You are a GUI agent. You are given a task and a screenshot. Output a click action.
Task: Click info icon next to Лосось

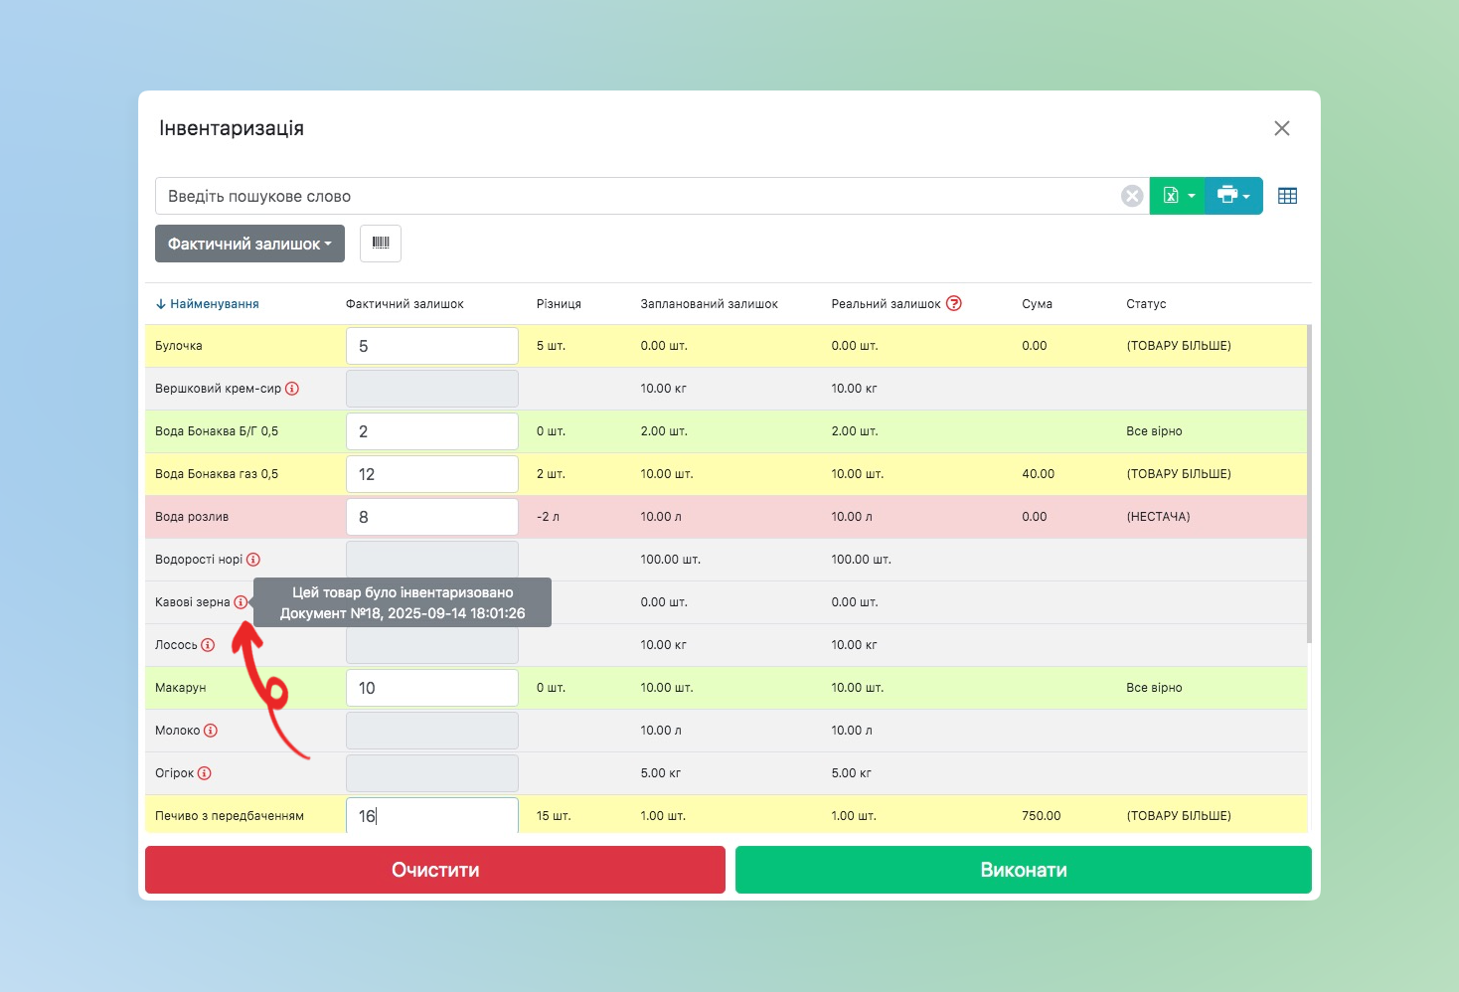(x=208, y=645)
